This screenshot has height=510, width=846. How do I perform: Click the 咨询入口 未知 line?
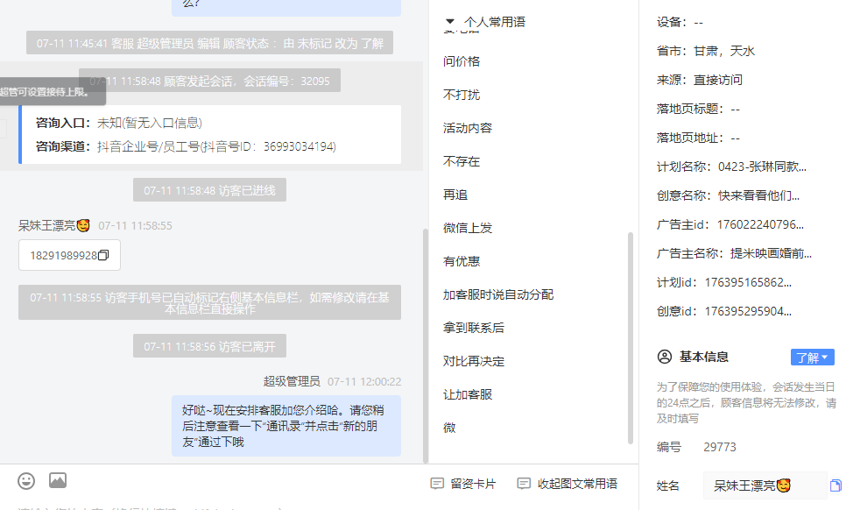coord(119,123)
